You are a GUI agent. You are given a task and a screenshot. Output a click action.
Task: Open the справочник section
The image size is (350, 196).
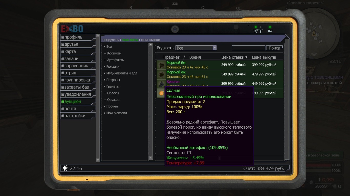[78, 66]
